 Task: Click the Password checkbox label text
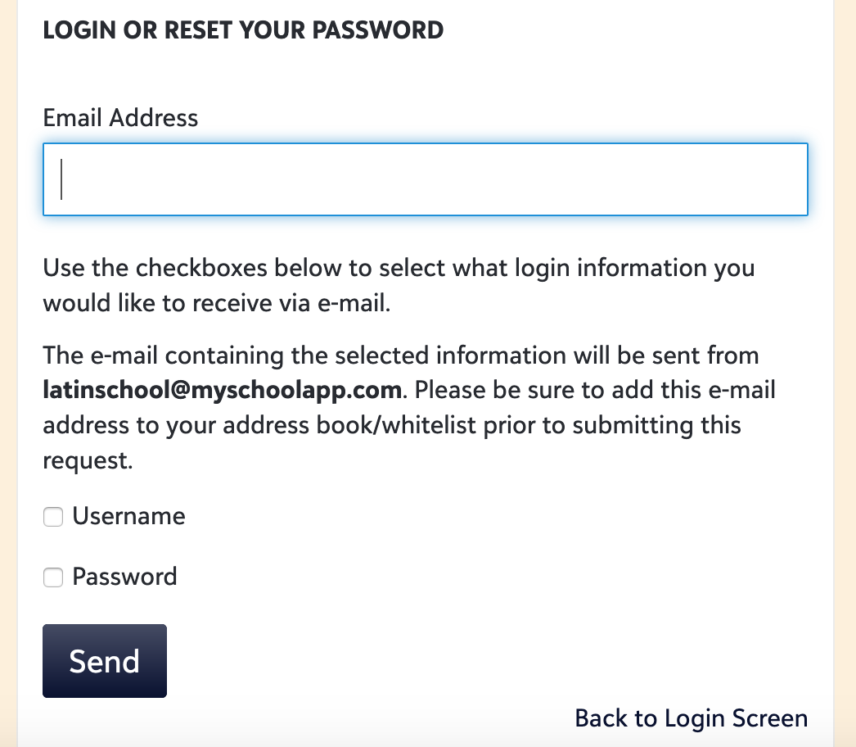pyautogui.click(x=124, y=577)
